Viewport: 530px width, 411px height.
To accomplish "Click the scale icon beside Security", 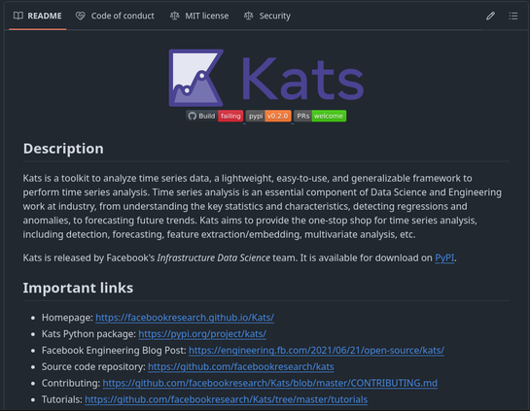I will (x=248, y=16).
